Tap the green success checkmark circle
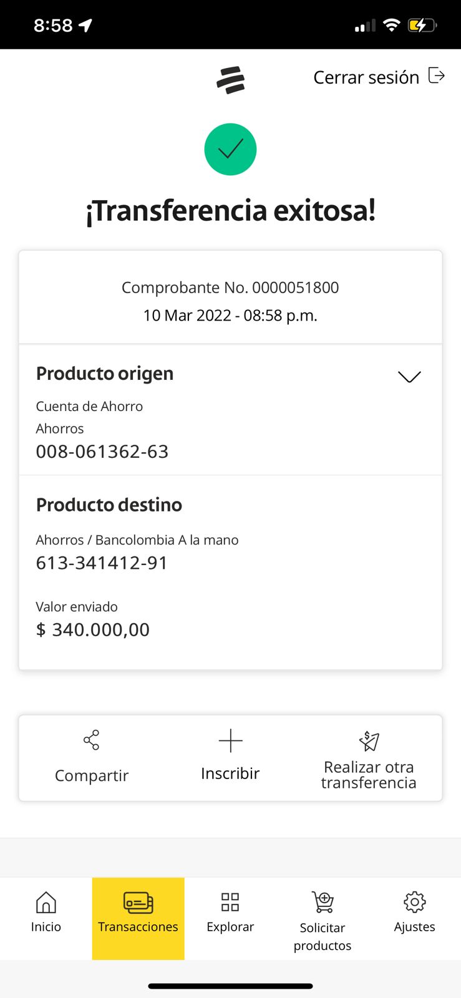 point(230,150)
